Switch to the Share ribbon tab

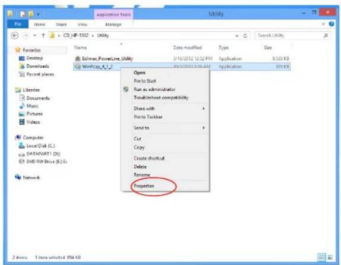(x=61, y=24)
